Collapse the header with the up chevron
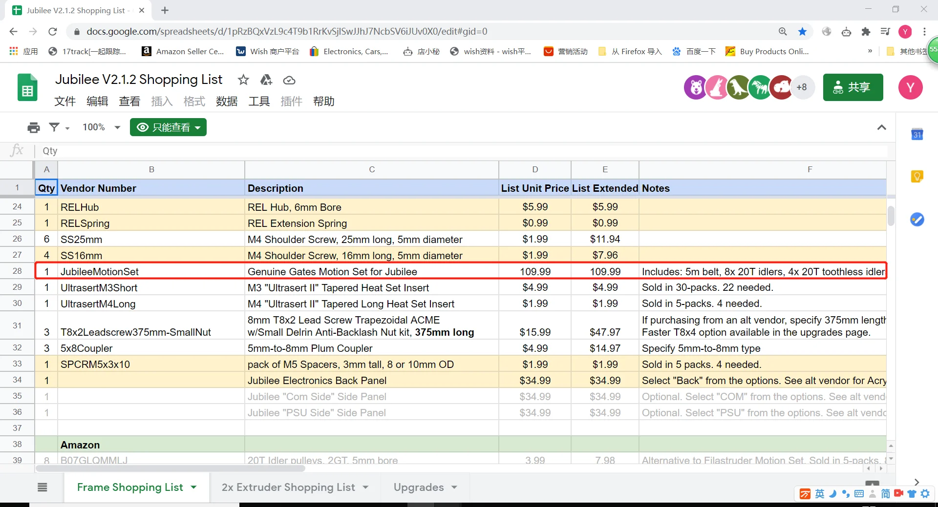Image resolution: width=938 pixels, height=507 pixels. (x=881, y=127)
